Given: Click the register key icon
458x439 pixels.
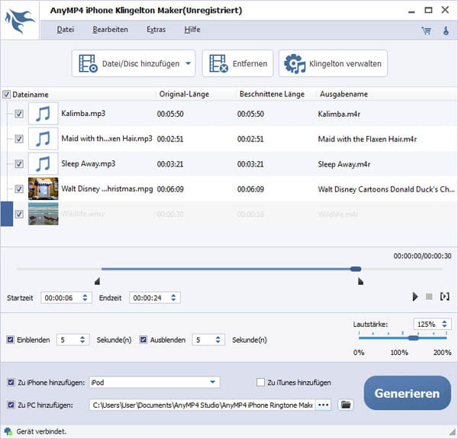Looking at the screenshot, I should [x=446, y=31].
